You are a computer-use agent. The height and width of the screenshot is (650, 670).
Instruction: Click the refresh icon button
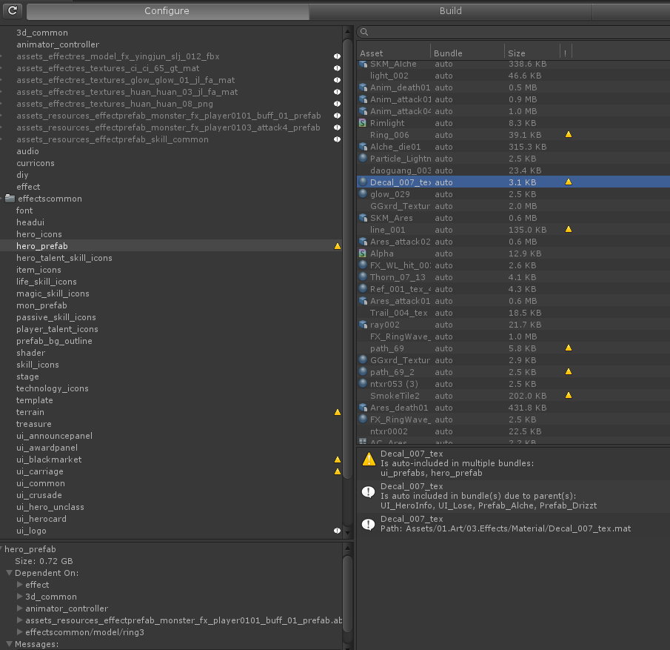click(x=13, y=10)
